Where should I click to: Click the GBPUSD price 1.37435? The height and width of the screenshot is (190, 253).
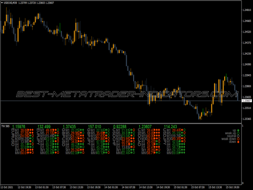pos(70,127)
